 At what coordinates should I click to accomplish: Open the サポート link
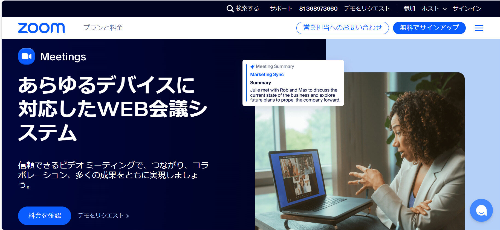pos(281,9)
